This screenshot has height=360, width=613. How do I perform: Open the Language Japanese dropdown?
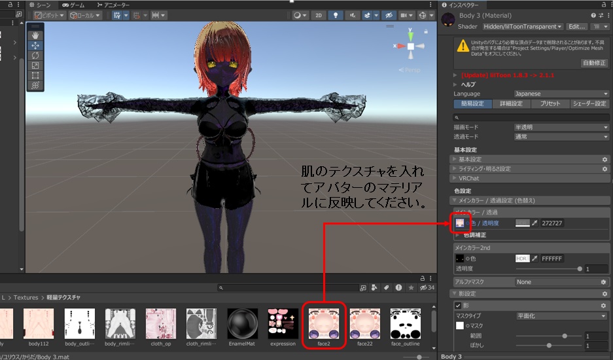(561, 94)
